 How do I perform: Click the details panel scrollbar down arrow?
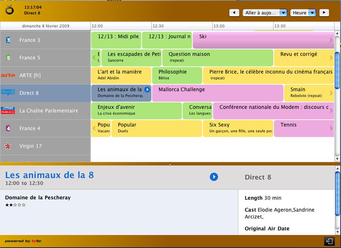coord(338,232)
